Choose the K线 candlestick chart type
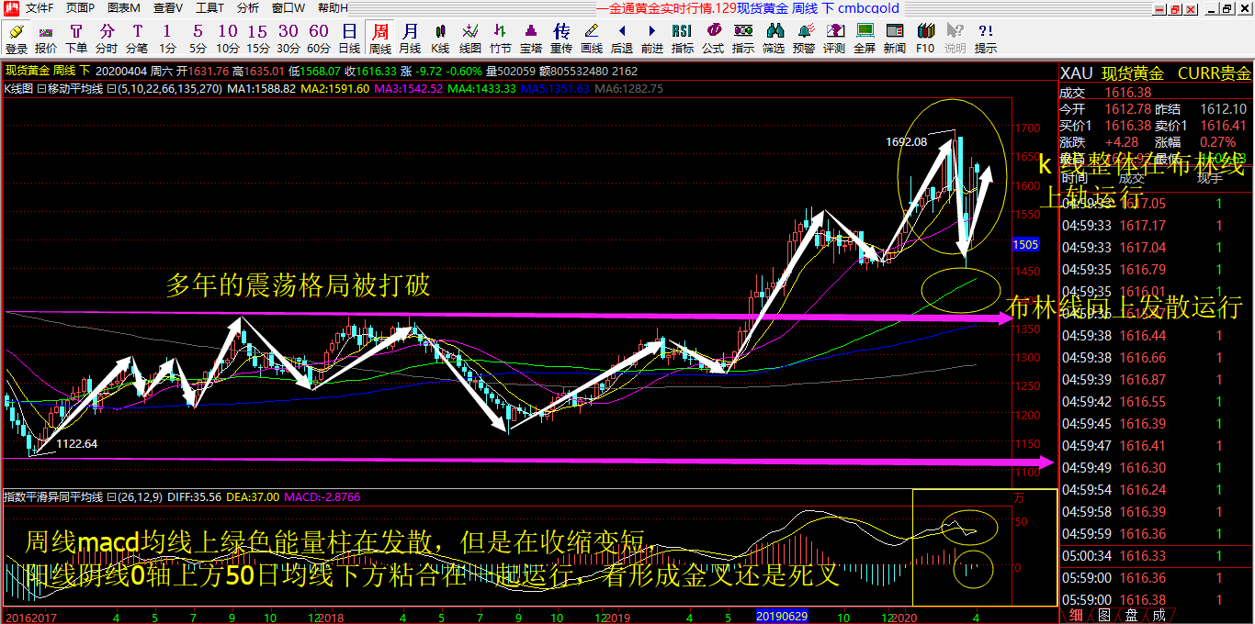 coord(440,39)
